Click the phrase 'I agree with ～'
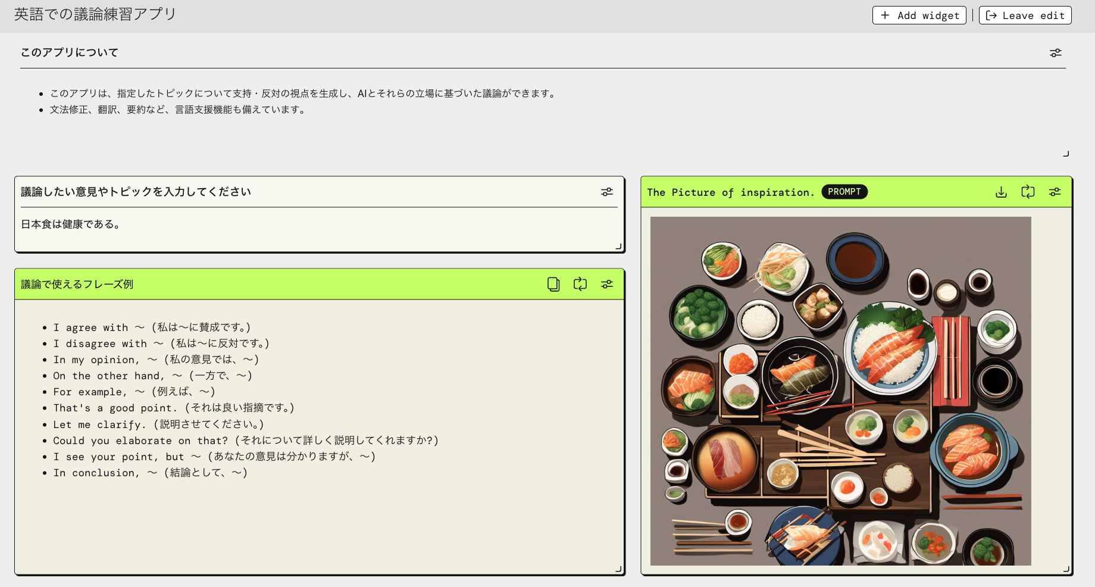 point(99,327)
